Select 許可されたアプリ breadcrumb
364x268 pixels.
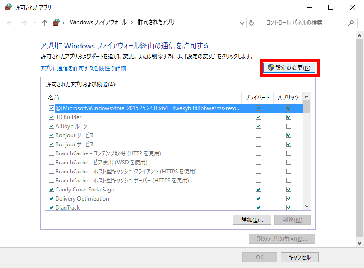tap(156, 22)
